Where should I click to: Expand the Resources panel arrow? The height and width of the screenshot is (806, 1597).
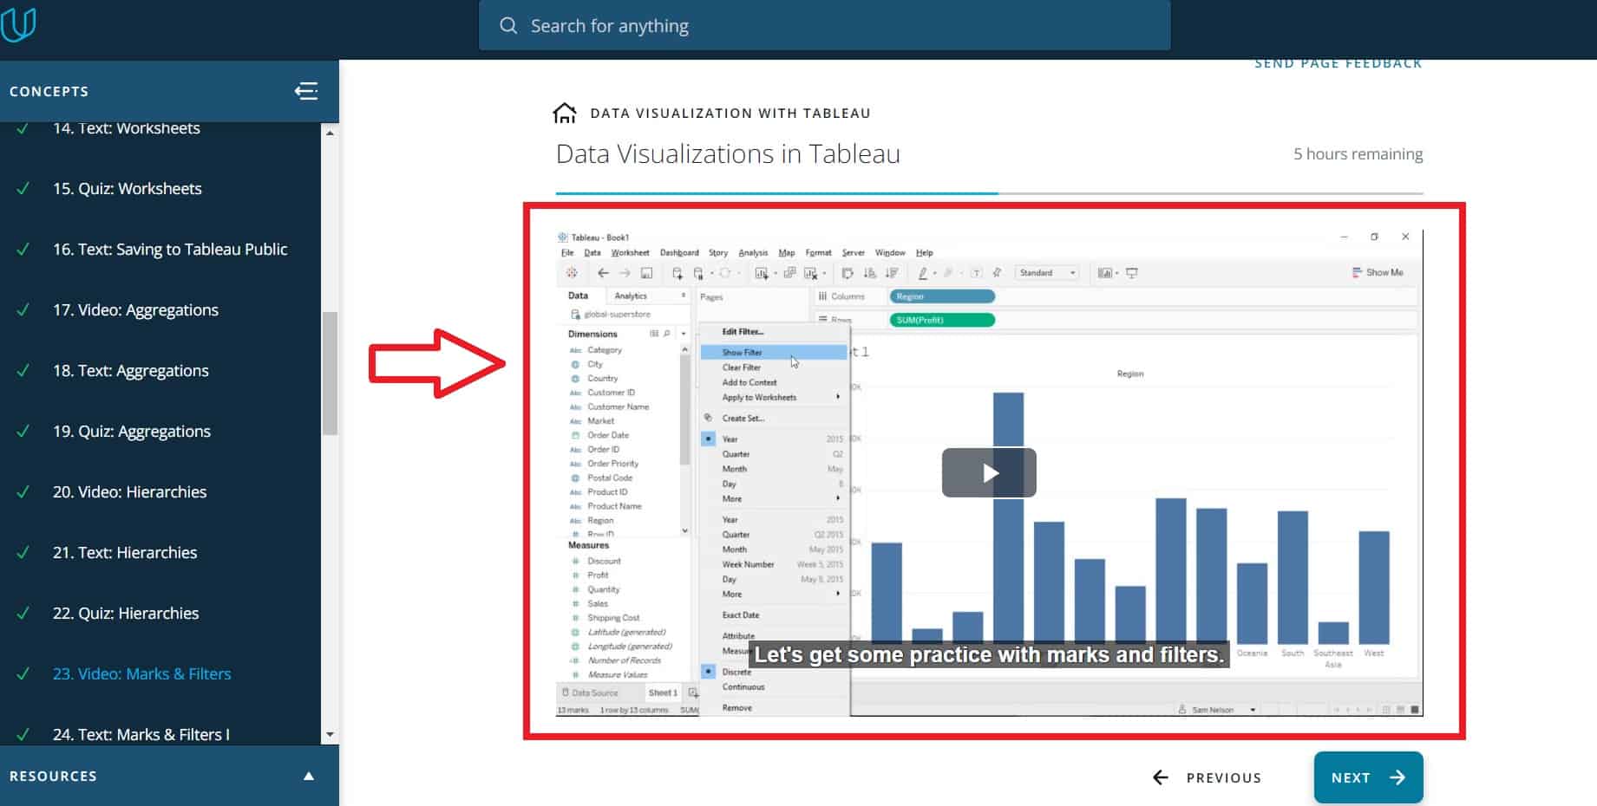(x=309, y=776)
